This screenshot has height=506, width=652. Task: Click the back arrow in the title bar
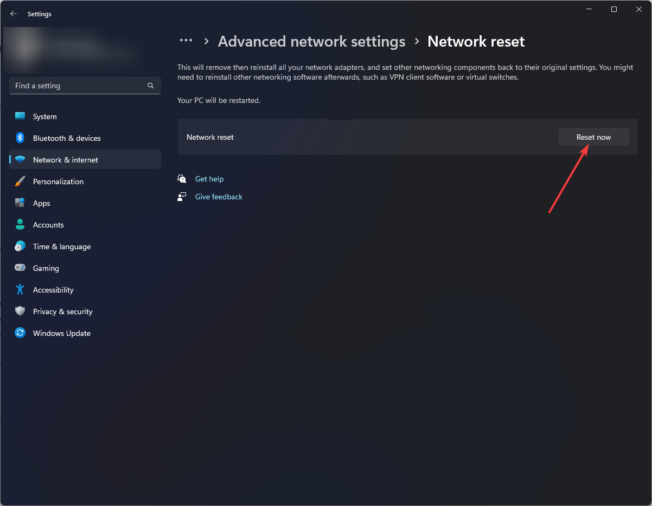tap(13, 14)
